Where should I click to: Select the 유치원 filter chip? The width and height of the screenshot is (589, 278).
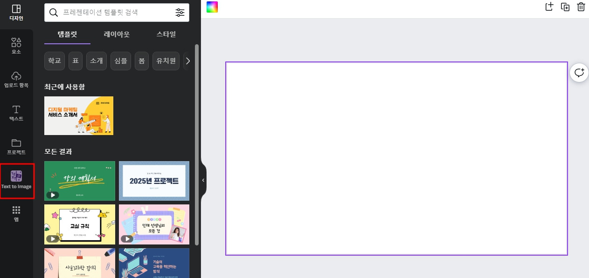[166, 61]
